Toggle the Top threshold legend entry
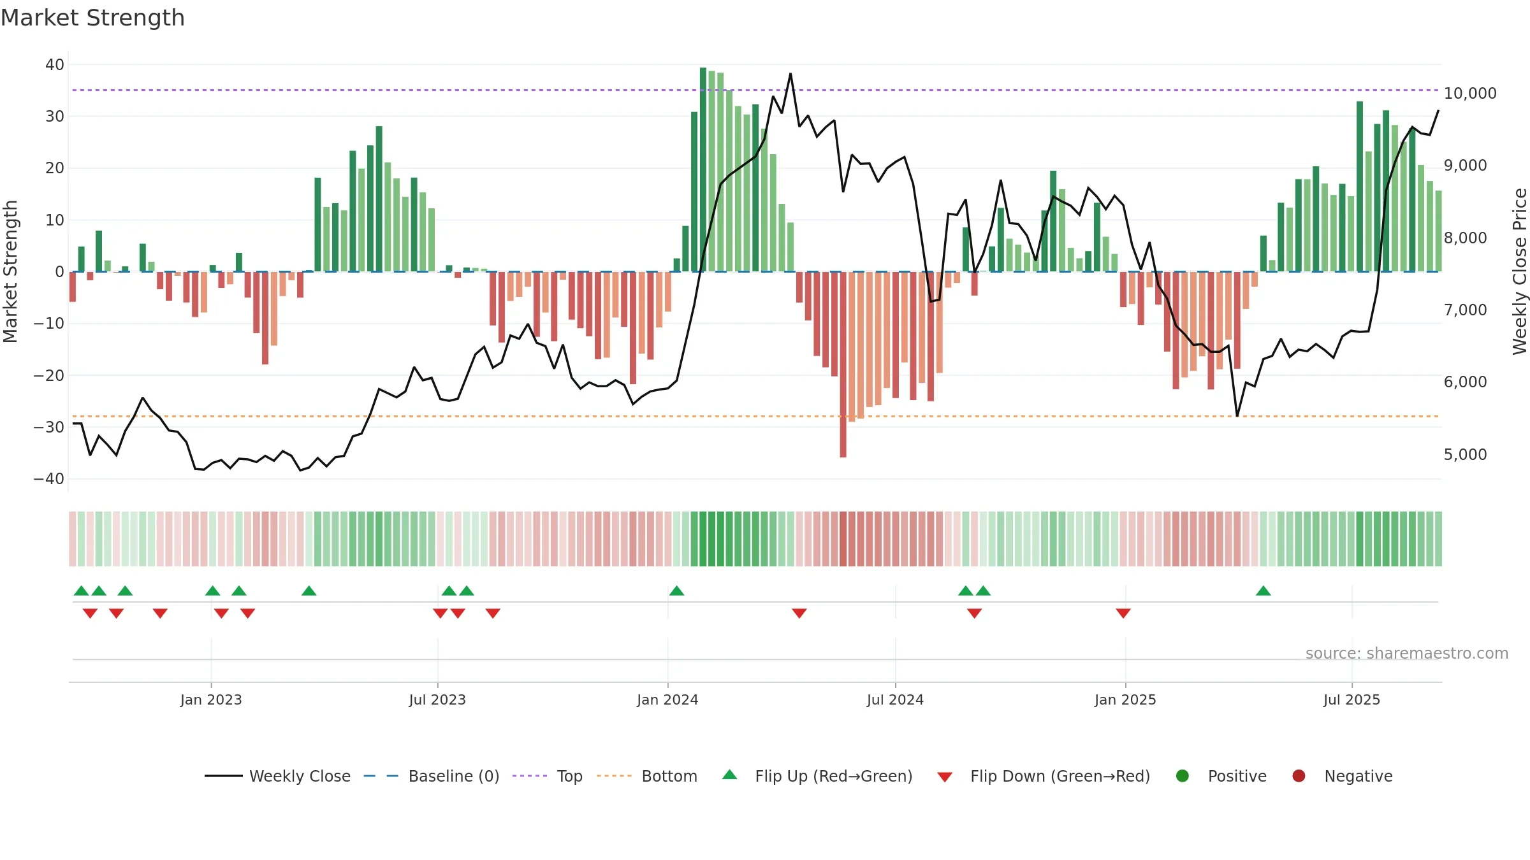The height and width of the screenshot is (860, 1530). tap(548, 776)
